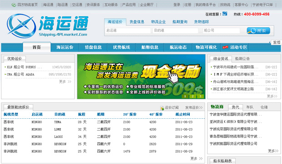Screen dimensions: 282x164
Task: Open news item IMF下调全球经济增长预
Action: [236, 74]
